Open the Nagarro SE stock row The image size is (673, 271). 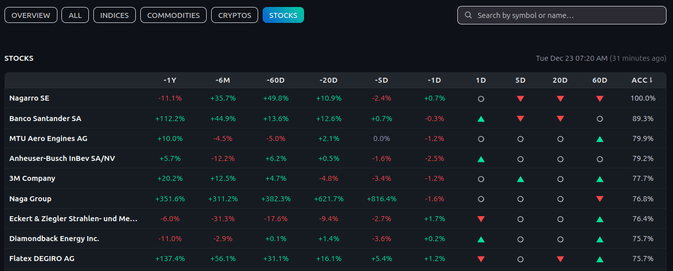336,98
